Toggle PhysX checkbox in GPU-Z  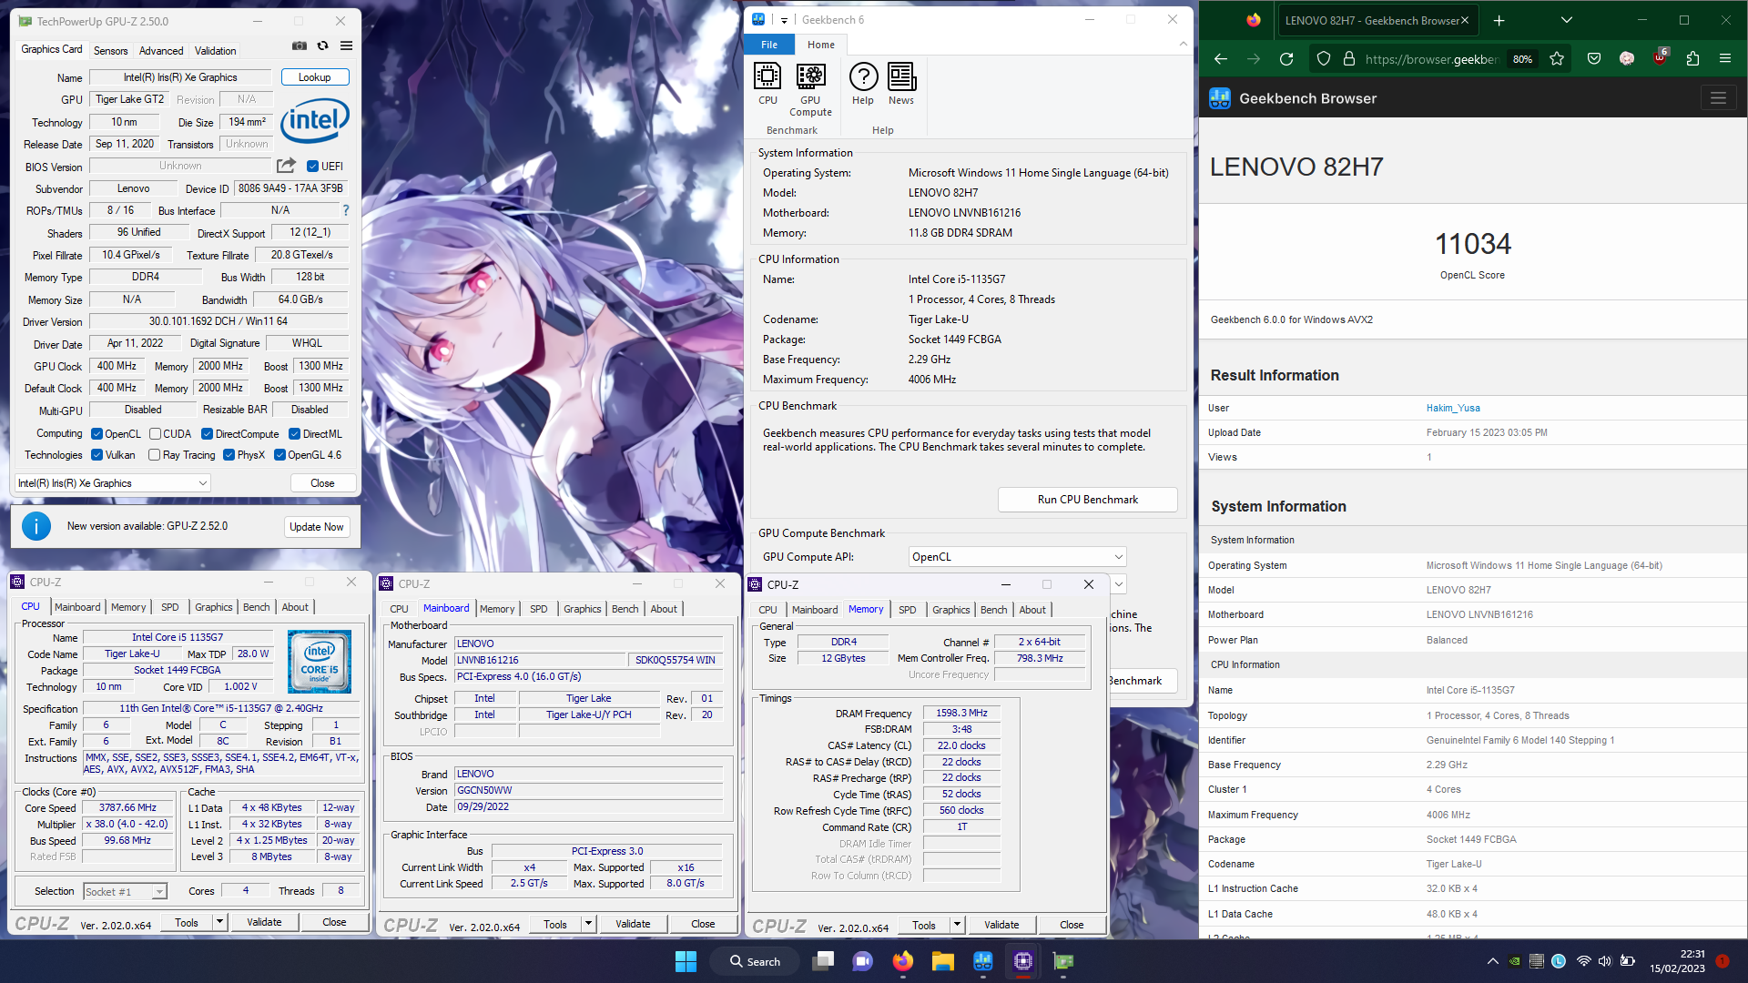pyautogui.click(x=229, y=455)
